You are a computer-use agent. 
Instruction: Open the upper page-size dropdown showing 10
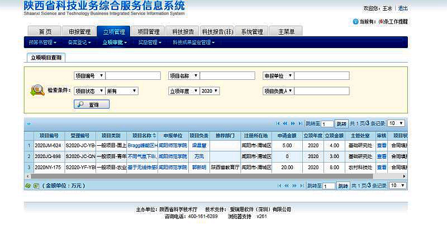point(396,123)
